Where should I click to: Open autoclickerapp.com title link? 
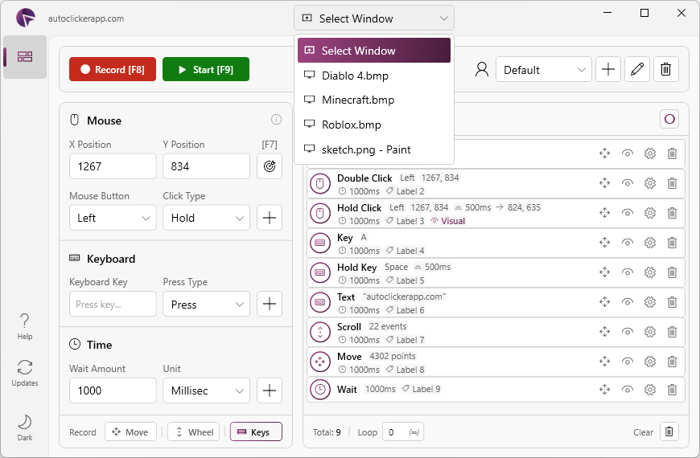pos(86,18)
